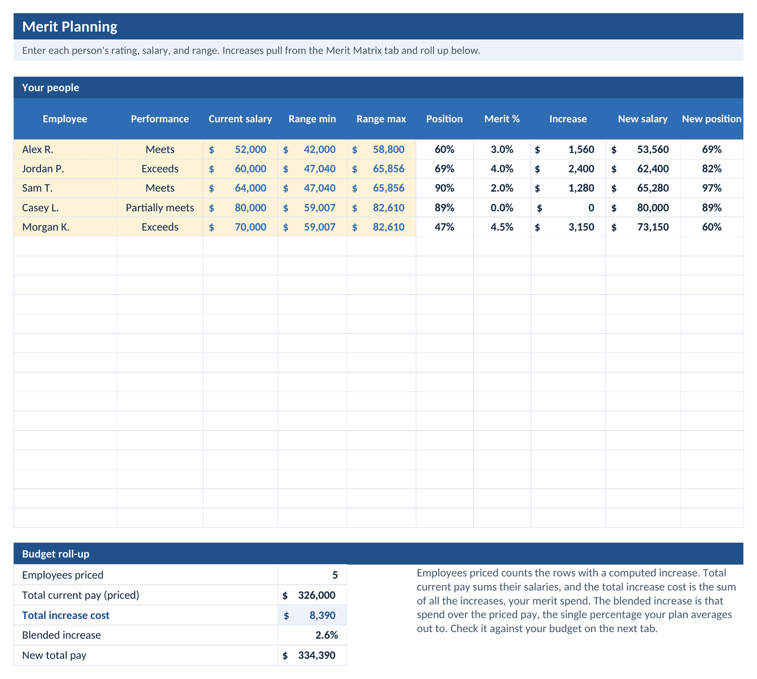Screen dimensions: 757x679
Task: Select Alex R.'s Meets performance cell
Action: tap(160, 149)
